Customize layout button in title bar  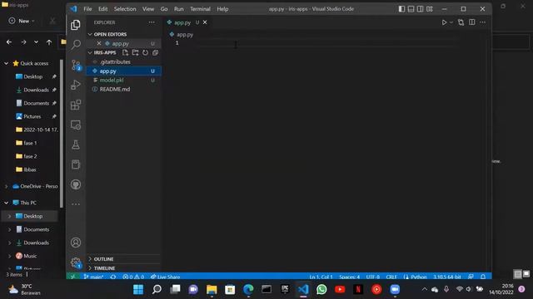tap(430, 9)
